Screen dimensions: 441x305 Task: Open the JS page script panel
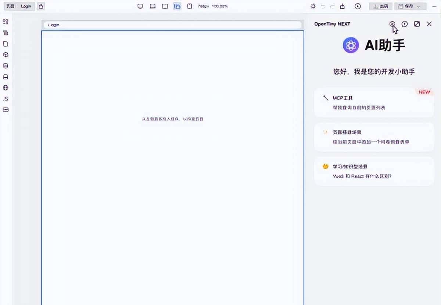(x=6, y=99)
